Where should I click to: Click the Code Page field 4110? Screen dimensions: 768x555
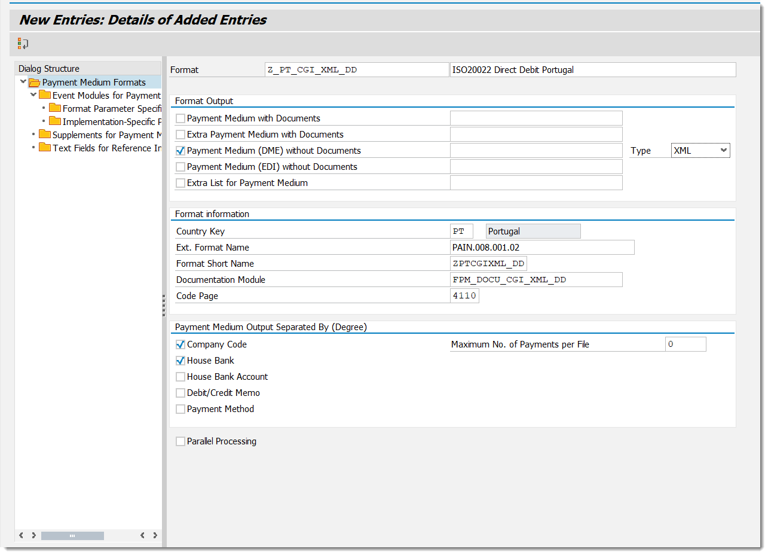(x=464, y=296)
